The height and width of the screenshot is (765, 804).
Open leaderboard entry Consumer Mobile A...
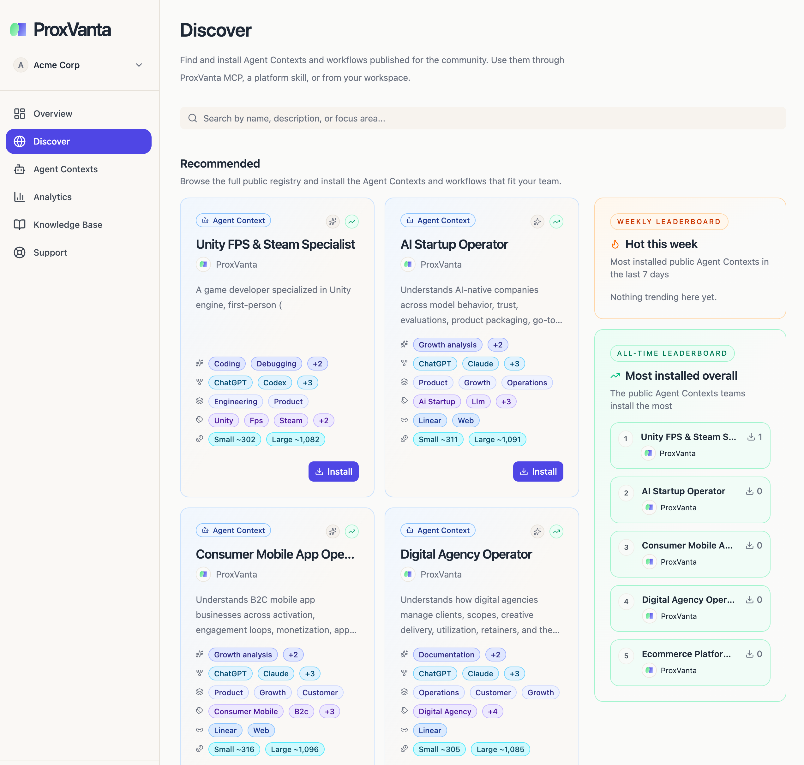690,554
